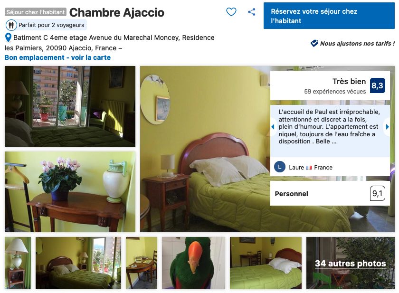
Task: Show previous review with left arrow
Action: 273,127
